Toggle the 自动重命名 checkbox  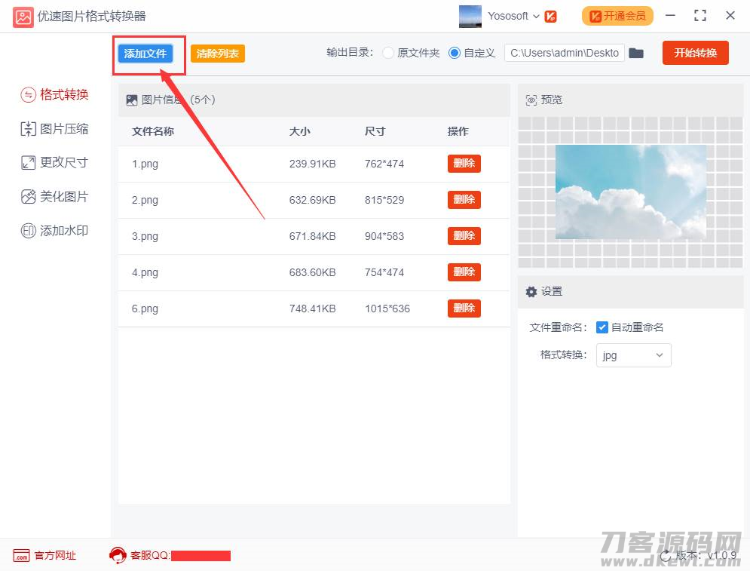click(602, 327)
